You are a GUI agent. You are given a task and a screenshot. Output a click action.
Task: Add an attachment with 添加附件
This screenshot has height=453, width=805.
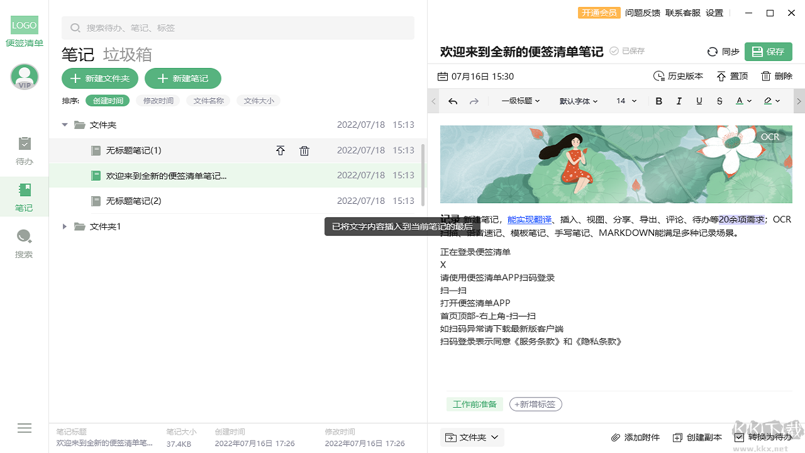[x=635, y=437]
